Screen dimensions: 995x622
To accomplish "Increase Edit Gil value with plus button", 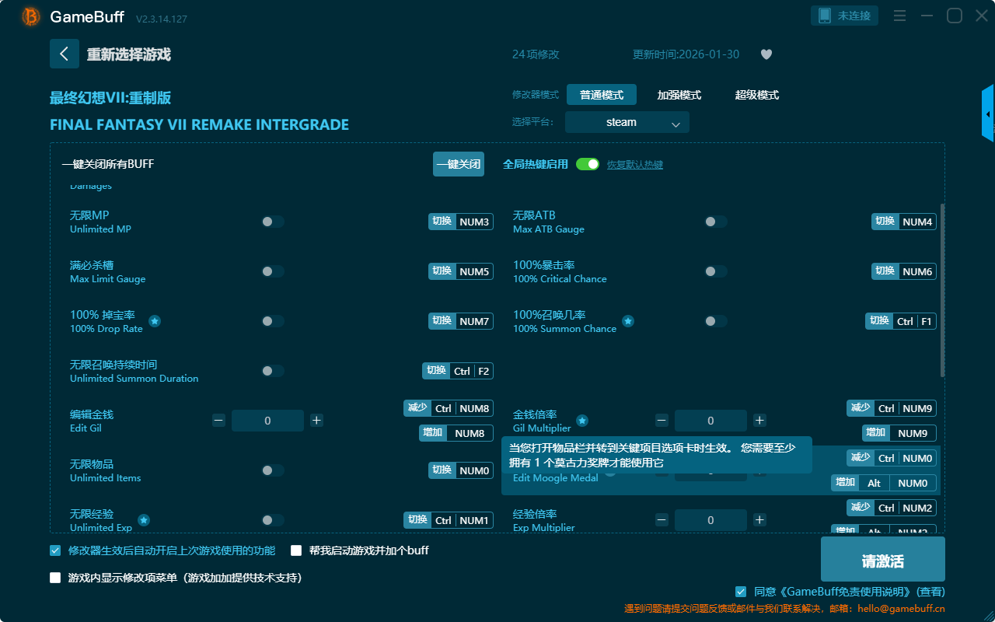I will tap(316, 421).
